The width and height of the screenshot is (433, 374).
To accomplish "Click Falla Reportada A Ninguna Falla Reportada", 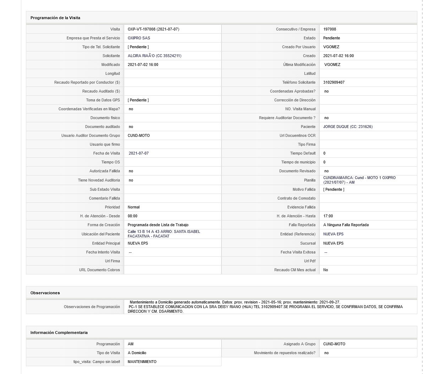I will 346,225.
